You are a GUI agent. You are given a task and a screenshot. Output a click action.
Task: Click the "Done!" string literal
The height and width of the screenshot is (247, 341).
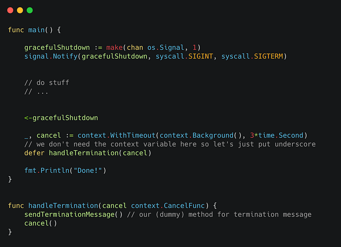88,170
